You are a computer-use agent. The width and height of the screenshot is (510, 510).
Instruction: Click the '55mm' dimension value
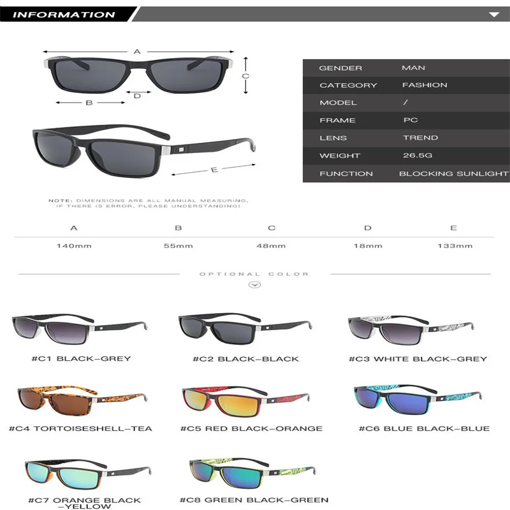178,246
